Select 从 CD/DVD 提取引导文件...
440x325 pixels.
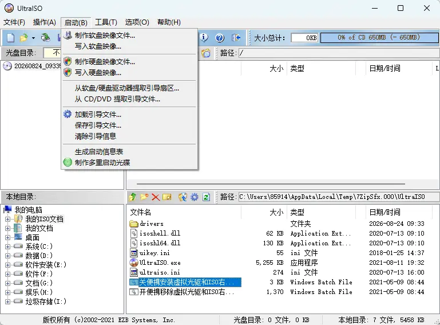coord(129,99)
